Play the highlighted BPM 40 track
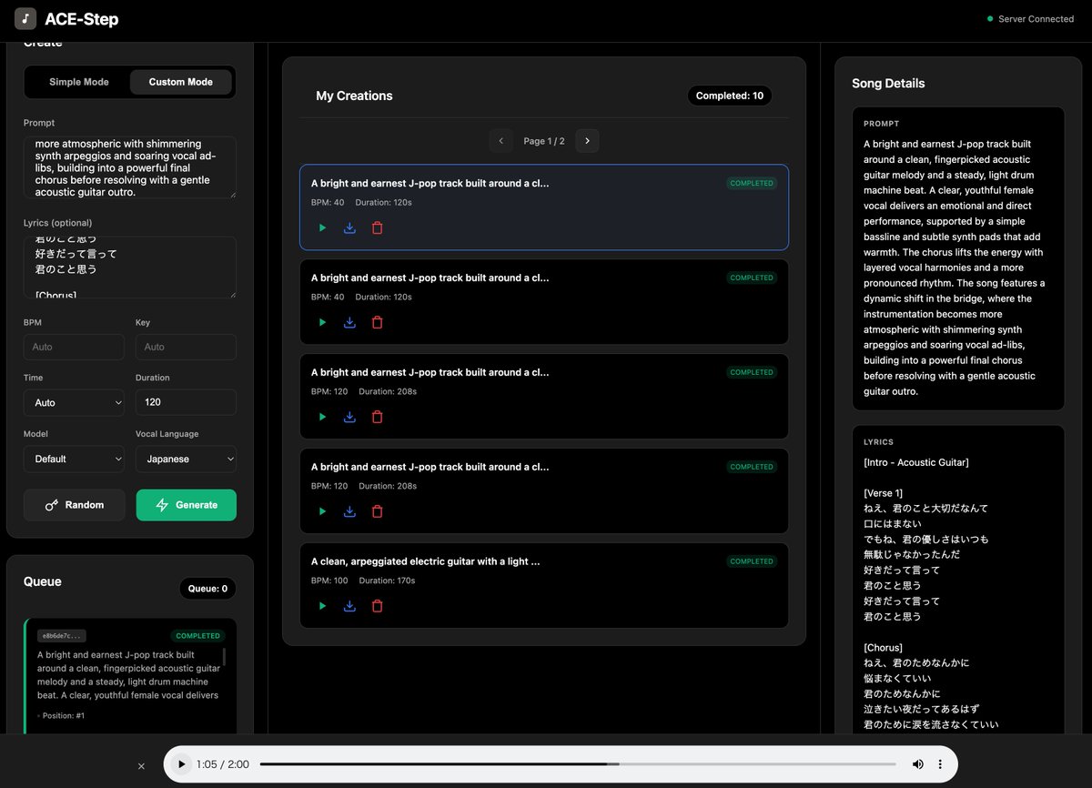 click(322, 227)
